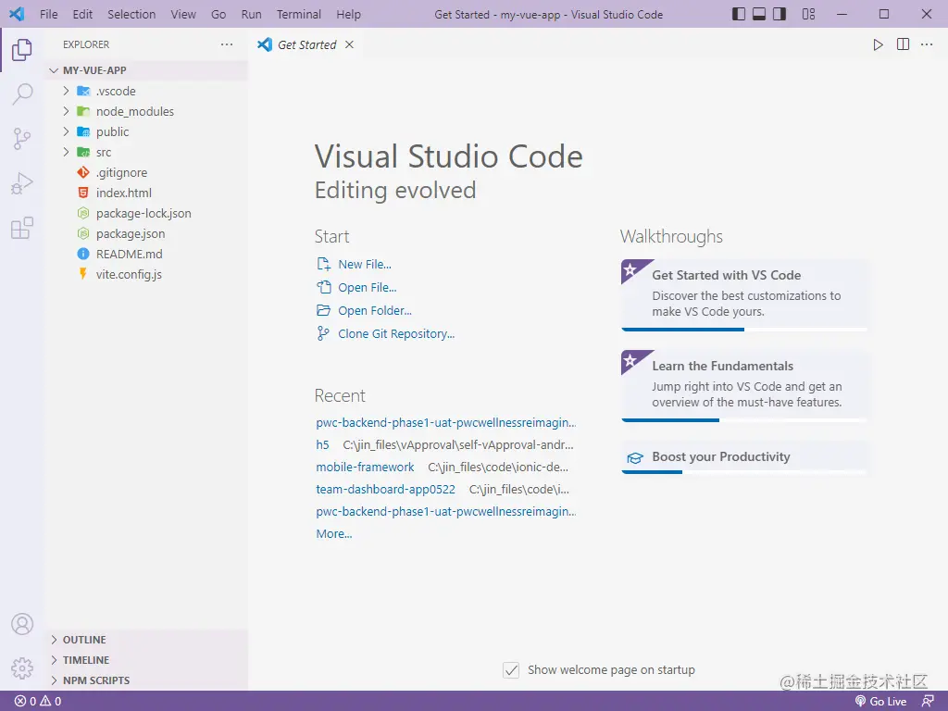Open the File menu

click(49, 15)
